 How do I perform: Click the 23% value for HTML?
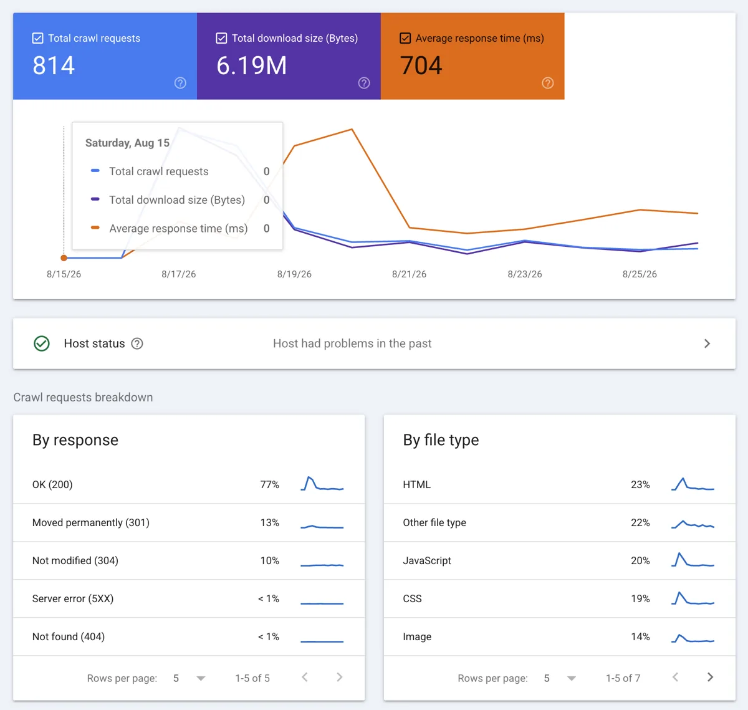tap(640, 484)
